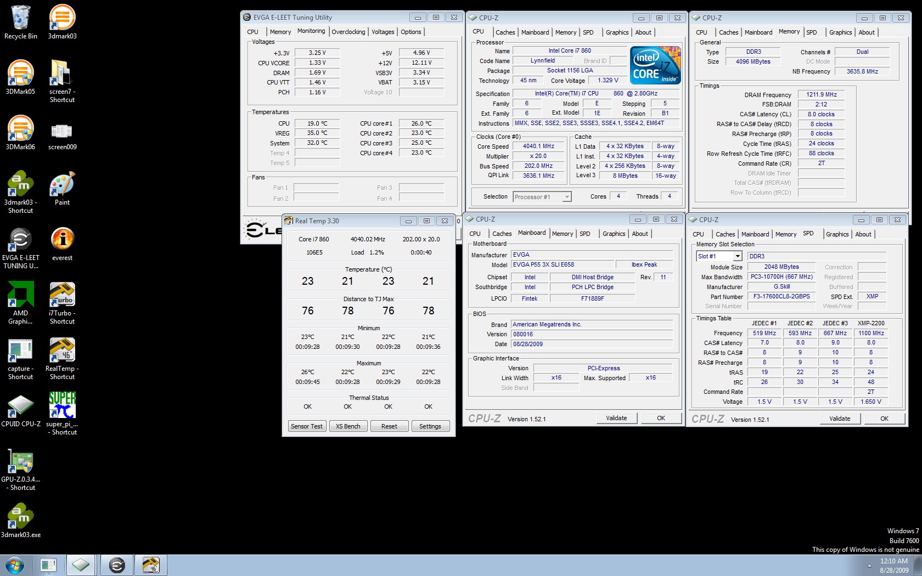Image resolution: width=922 pixels, height=576 pixels.
Task: Open the screen7 Shortcut folder icon
Action: tap(62, 81)
